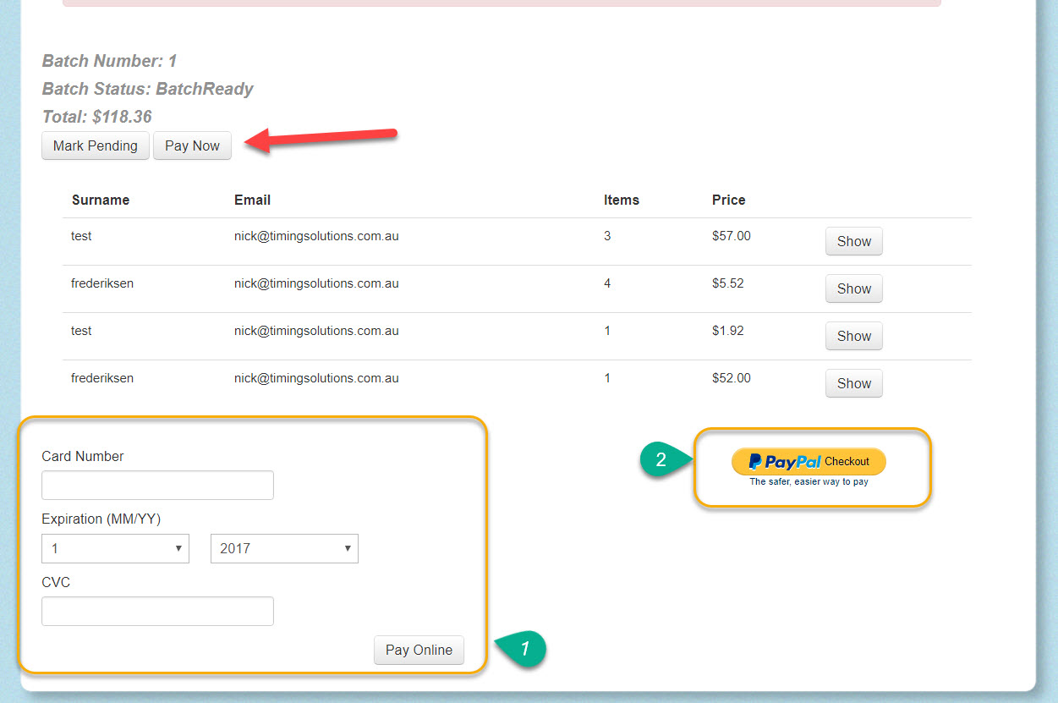Click the CVC label

56,583
